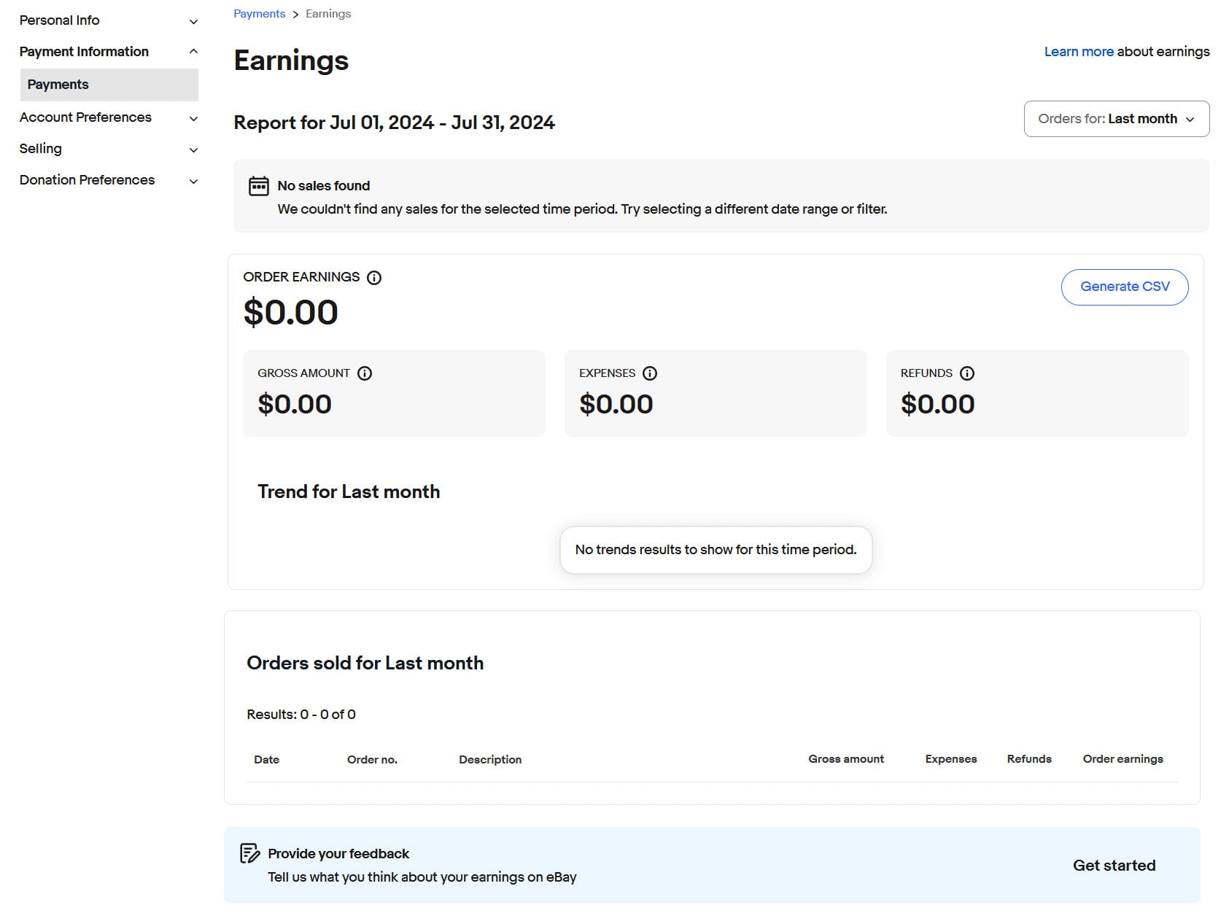Collapse the Payment Information section
The width and height of the screenshot is (1221, 921).
click(x=108, y=52)
